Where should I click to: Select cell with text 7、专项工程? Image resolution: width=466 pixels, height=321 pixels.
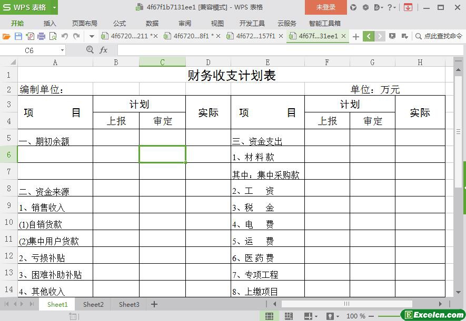[268, 272]
